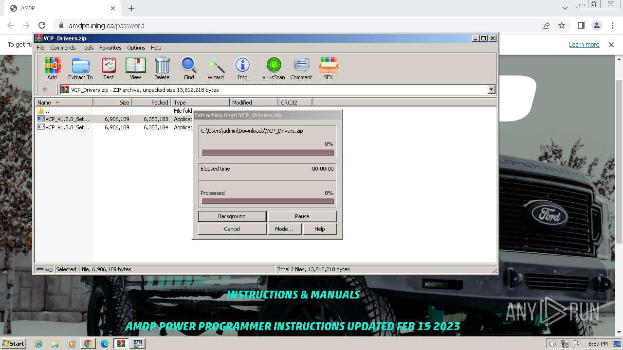Select the Extract To toolbar icon
Screen dimensions: 623x350
80,69
